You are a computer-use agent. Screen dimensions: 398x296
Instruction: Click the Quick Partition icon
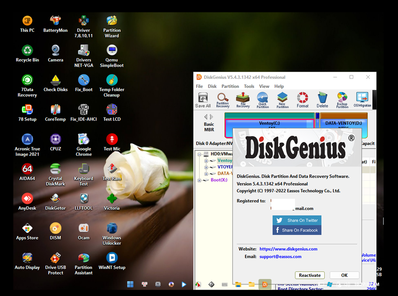click(262, 100)
